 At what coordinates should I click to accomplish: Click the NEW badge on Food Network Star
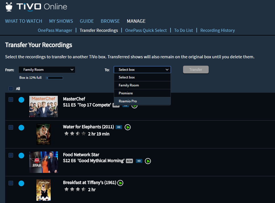tap(130, 161)
